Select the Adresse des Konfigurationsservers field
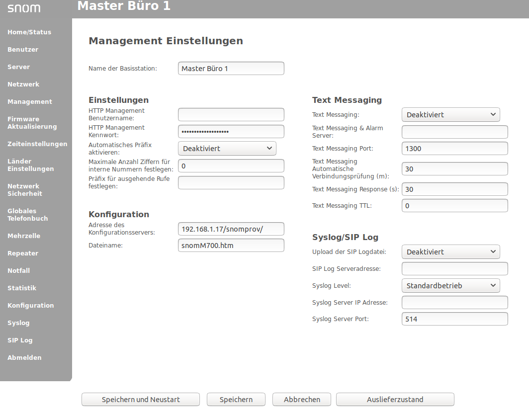 (231, 229)
